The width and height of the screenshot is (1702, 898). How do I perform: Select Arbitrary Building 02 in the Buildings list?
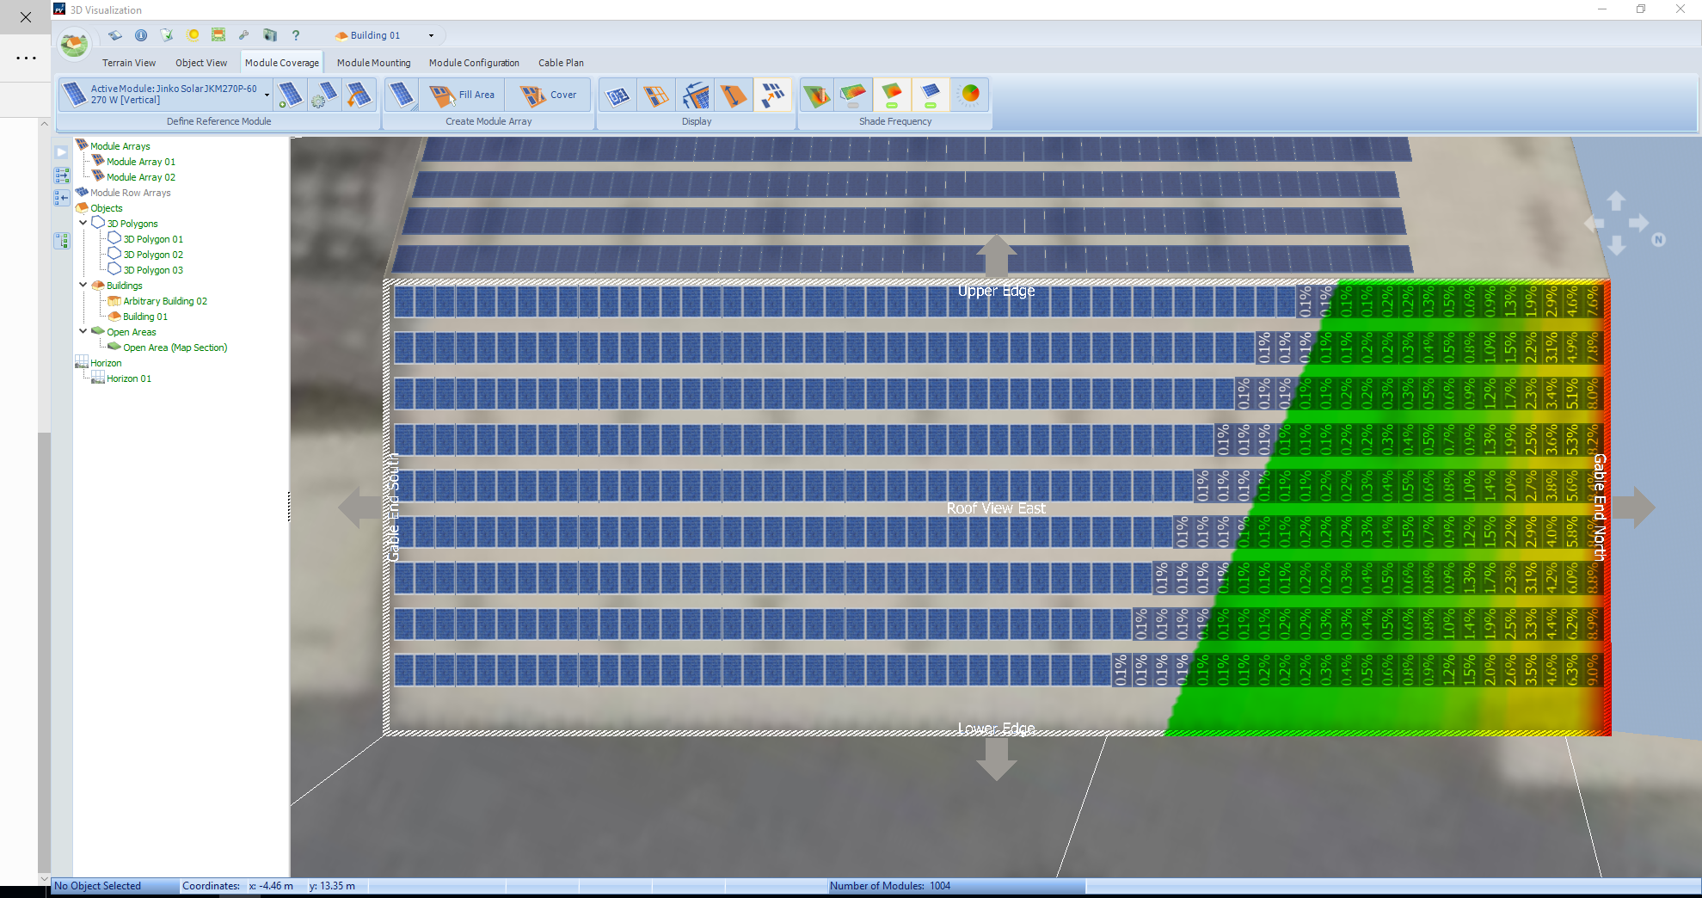(163, 300)
